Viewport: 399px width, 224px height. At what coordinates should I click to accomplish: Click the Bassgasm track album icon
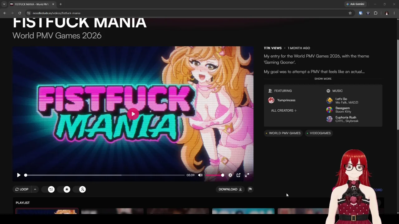click(329, 110)
